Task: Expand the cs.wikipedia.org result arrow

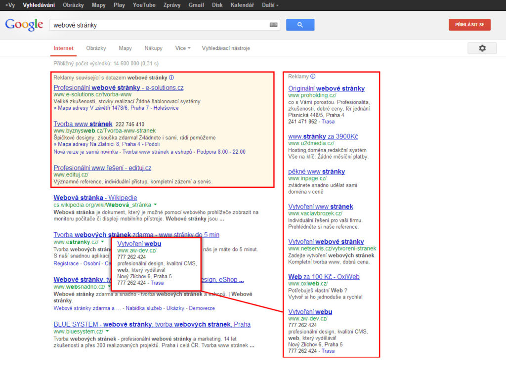Action: point(155,205)
